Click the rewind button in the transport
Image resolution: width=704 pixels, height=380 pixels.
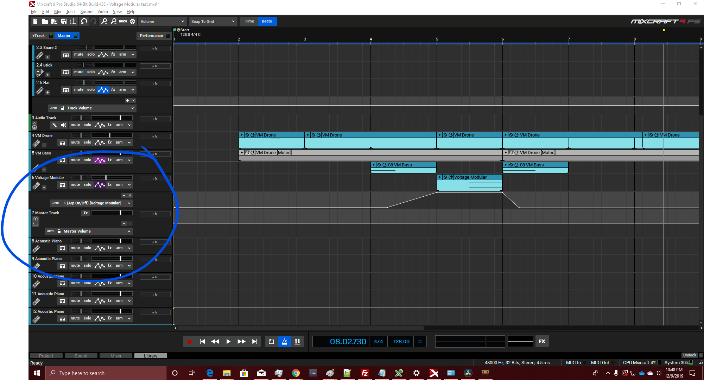tap(215, 341)
